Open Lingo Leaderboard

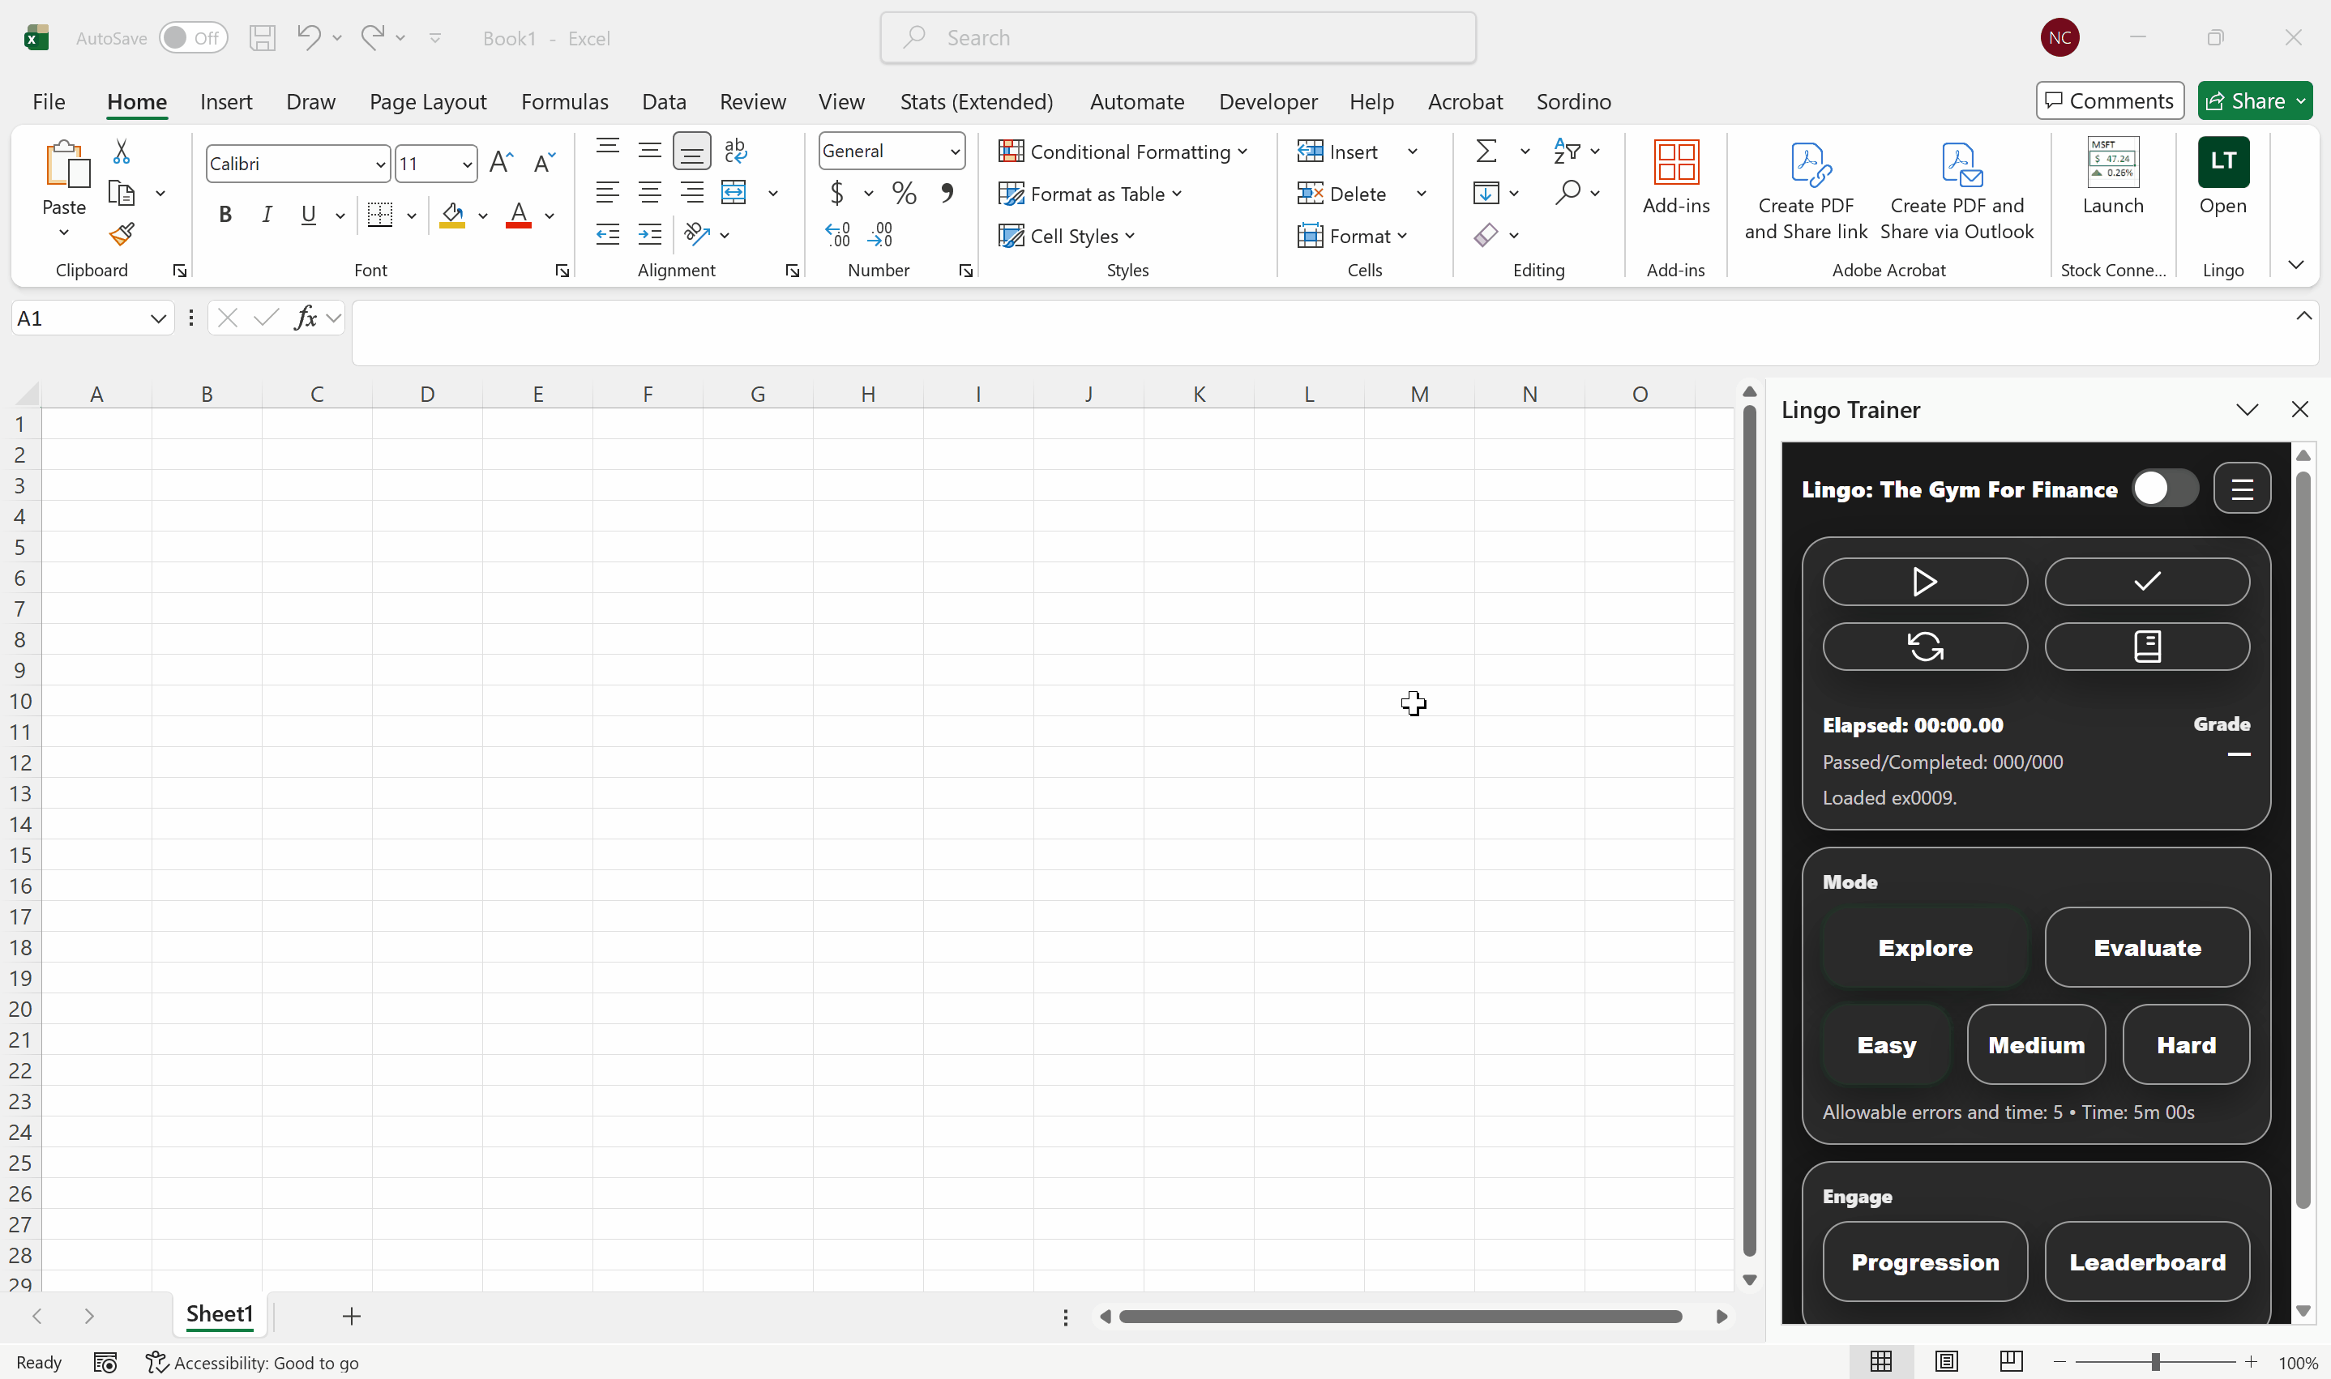point(2147,1261)
